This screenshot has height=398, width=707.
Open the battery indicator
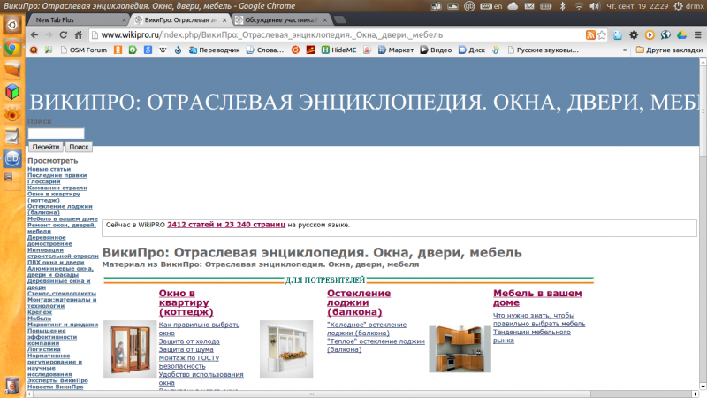click(x=545, y=6)
